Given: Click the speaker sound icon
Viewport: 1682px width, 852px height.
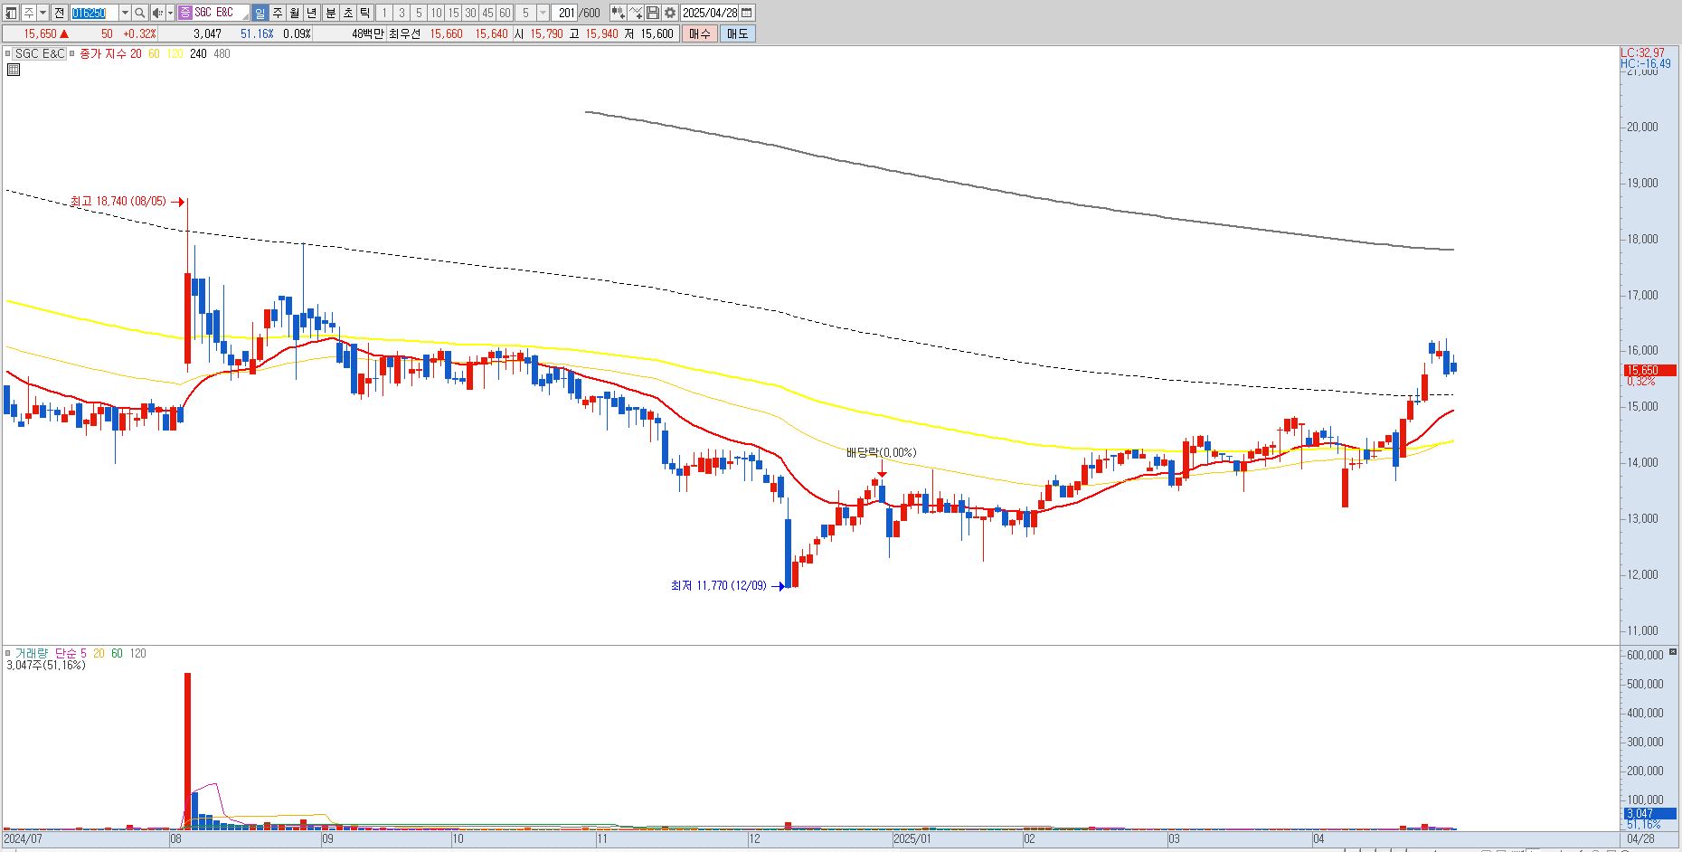Looking at the screenshot, I should coord(157,13).
